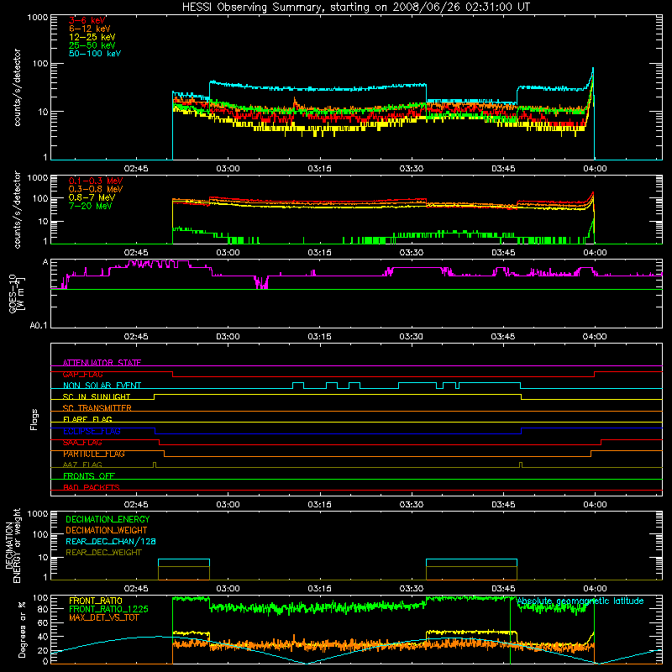
Task: Select the SC_IN_SUNLIGHT flag label
Action: [97, 396]
